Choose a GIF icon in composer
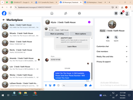133x100 pixels. tap(58, 85)
